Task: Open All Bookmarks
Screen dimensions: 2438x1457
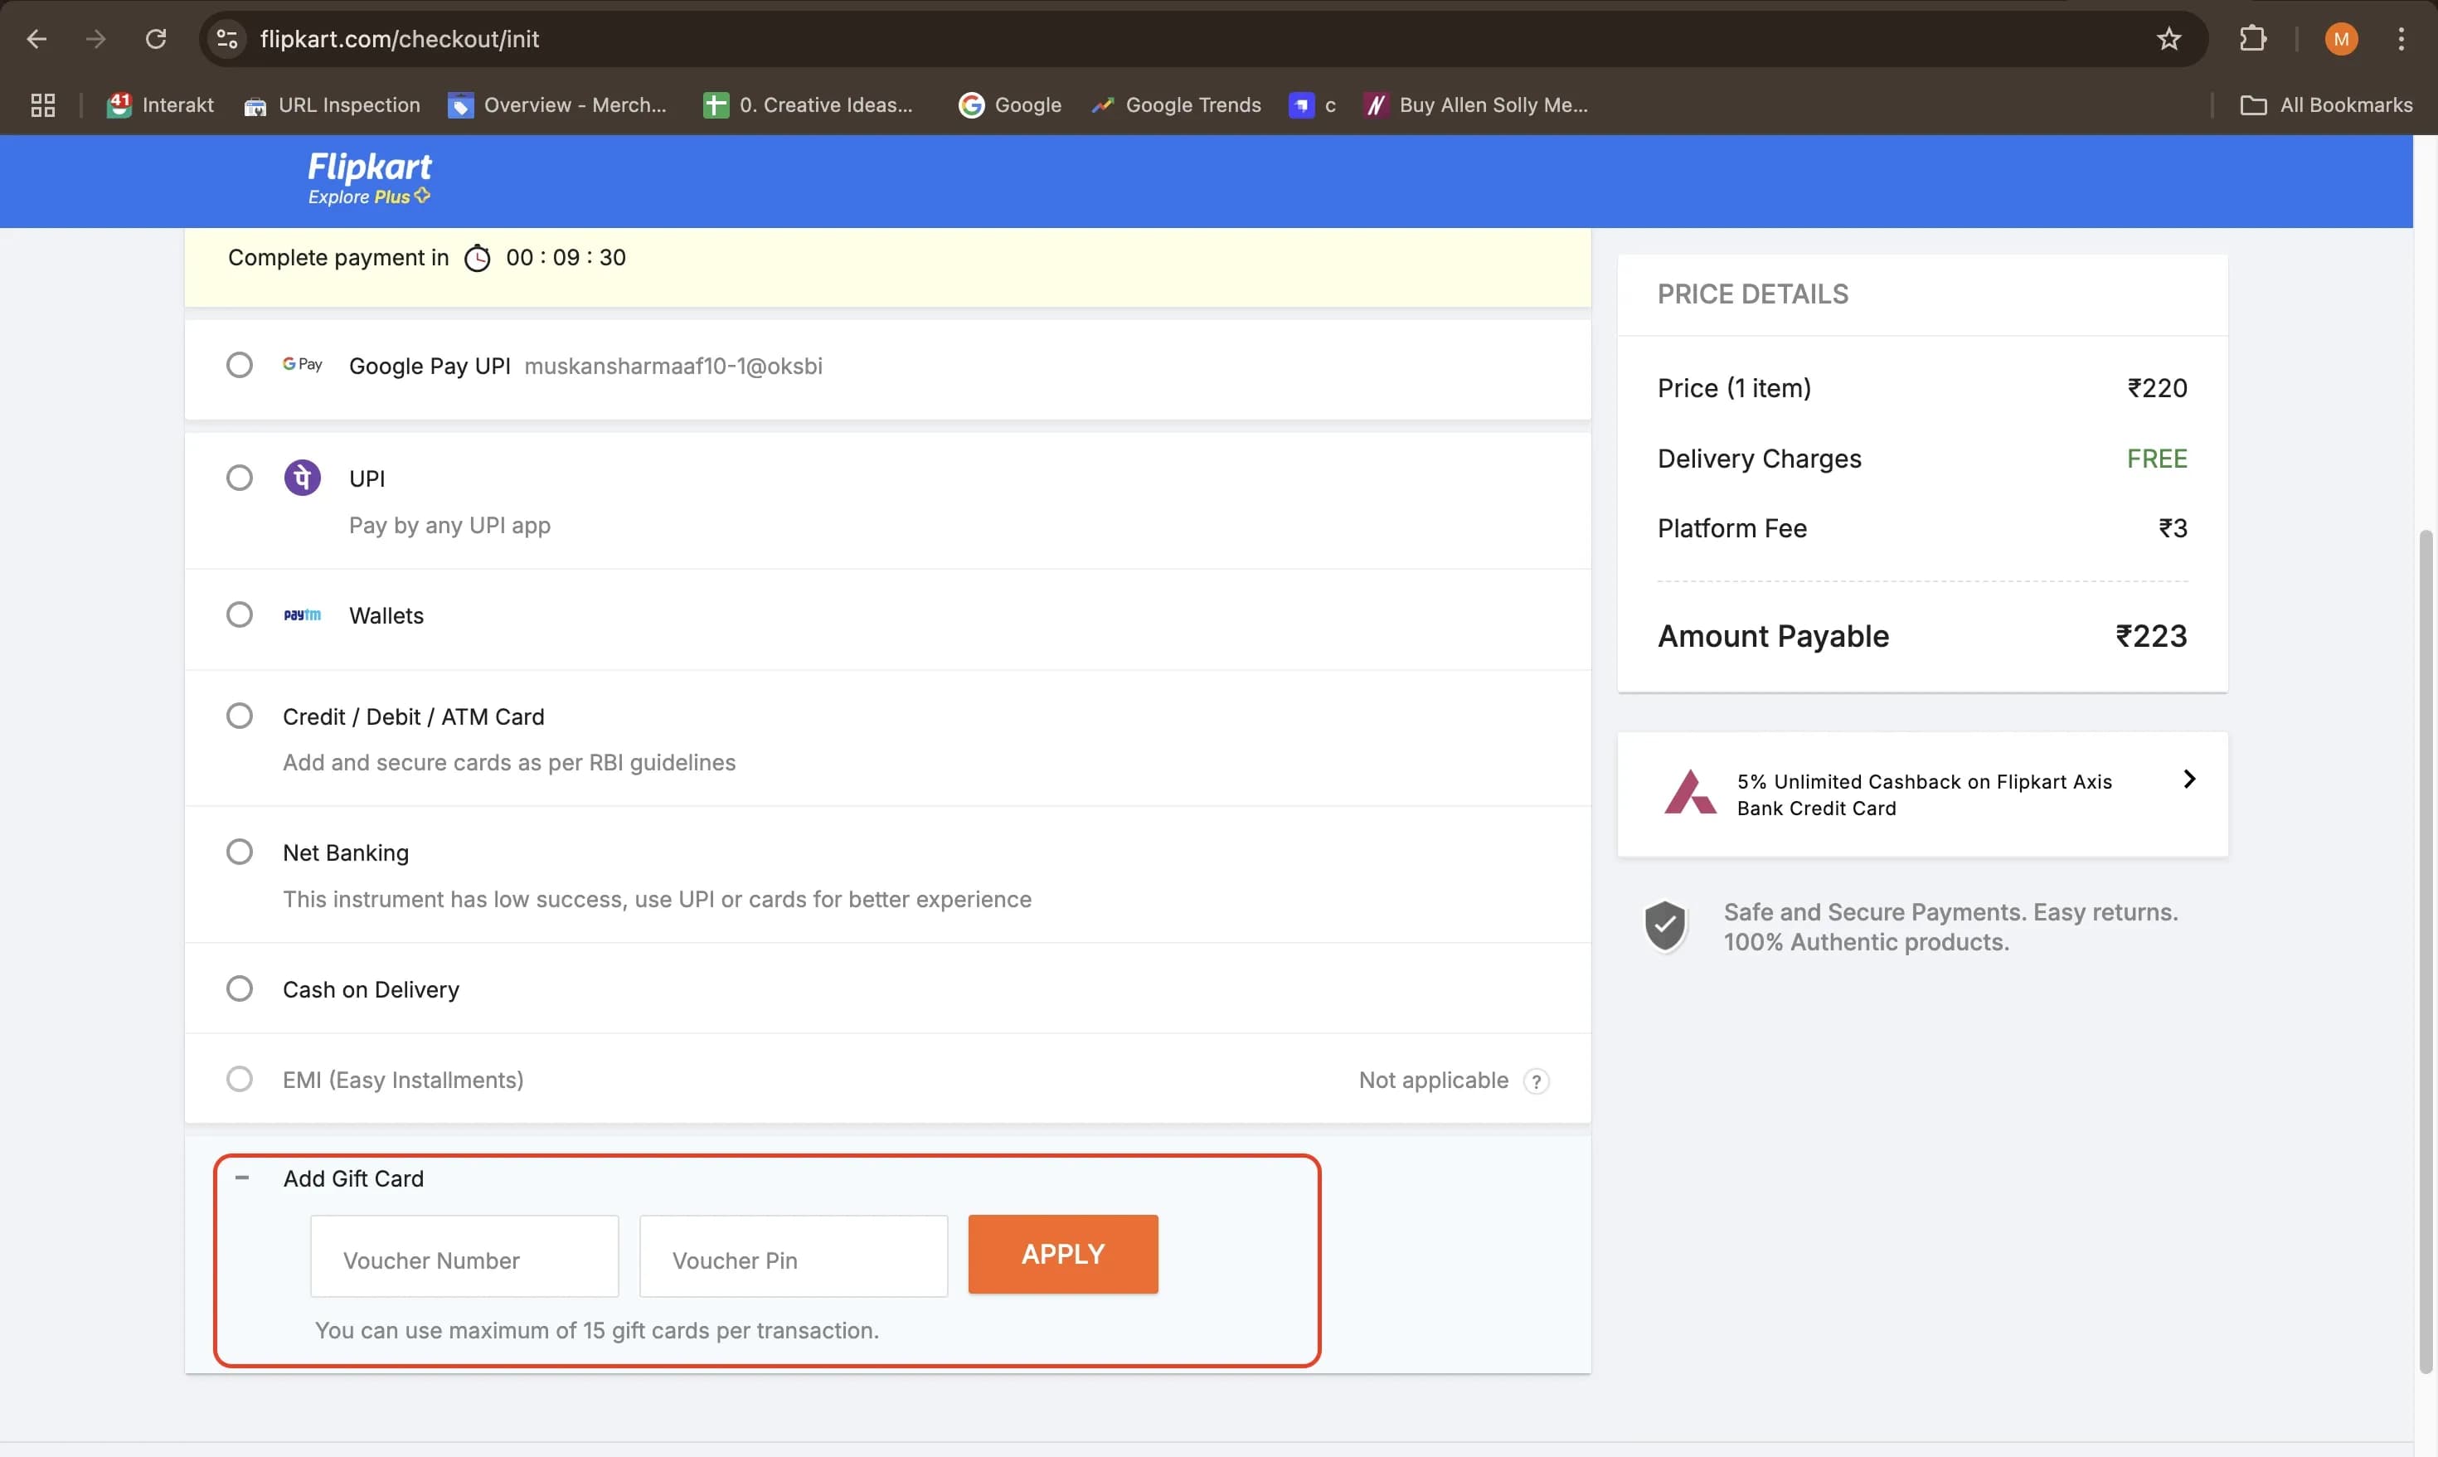Action: pos(2327,105)
